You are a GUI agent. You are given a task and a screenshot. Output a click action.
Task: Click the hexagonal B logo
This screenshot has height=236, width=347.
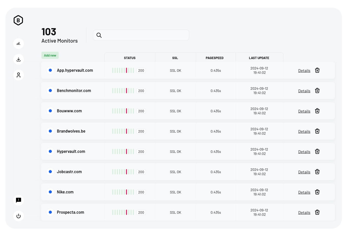[18, 20]
